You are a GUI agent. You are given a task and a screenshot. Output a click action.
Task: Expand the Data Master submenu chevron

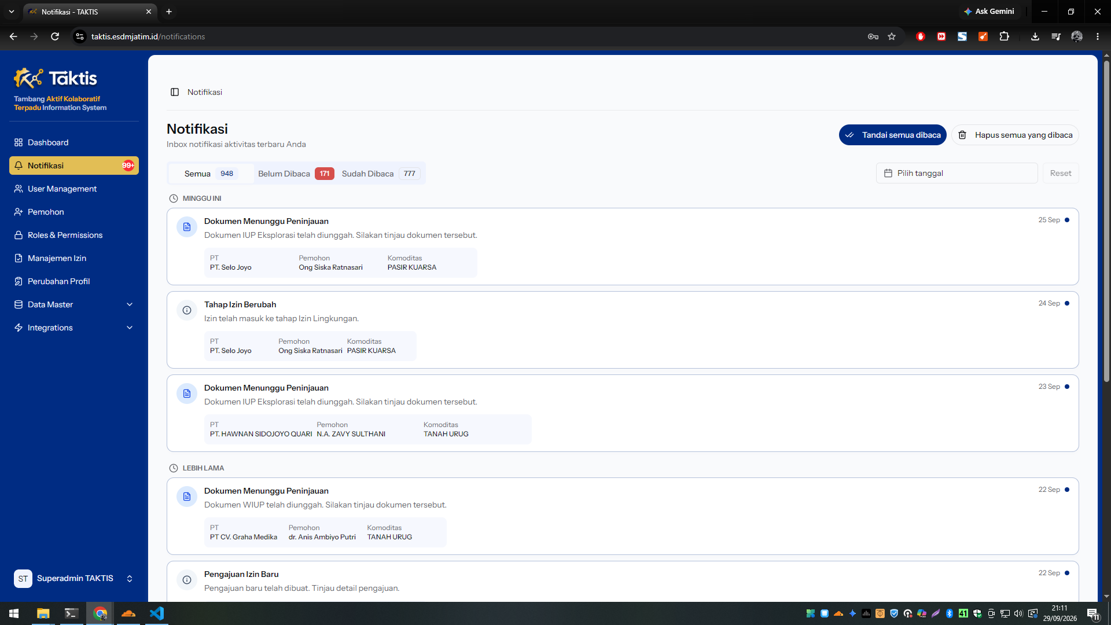[x=130, y=304]
